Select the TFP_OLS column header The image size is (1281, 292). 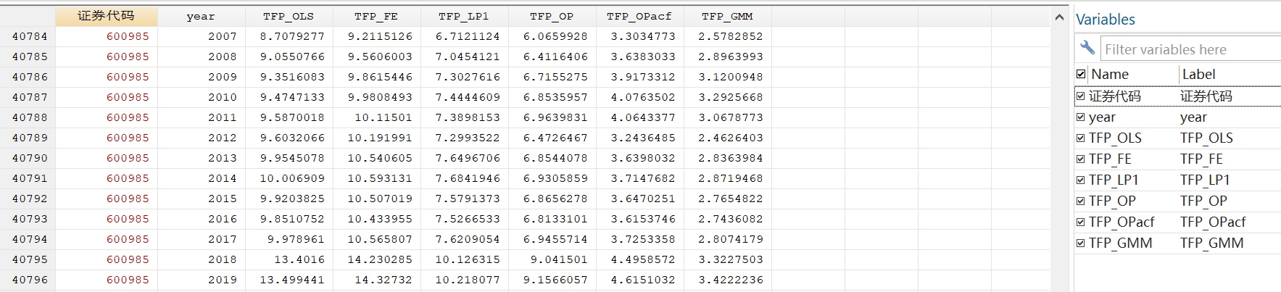point(289,16)
